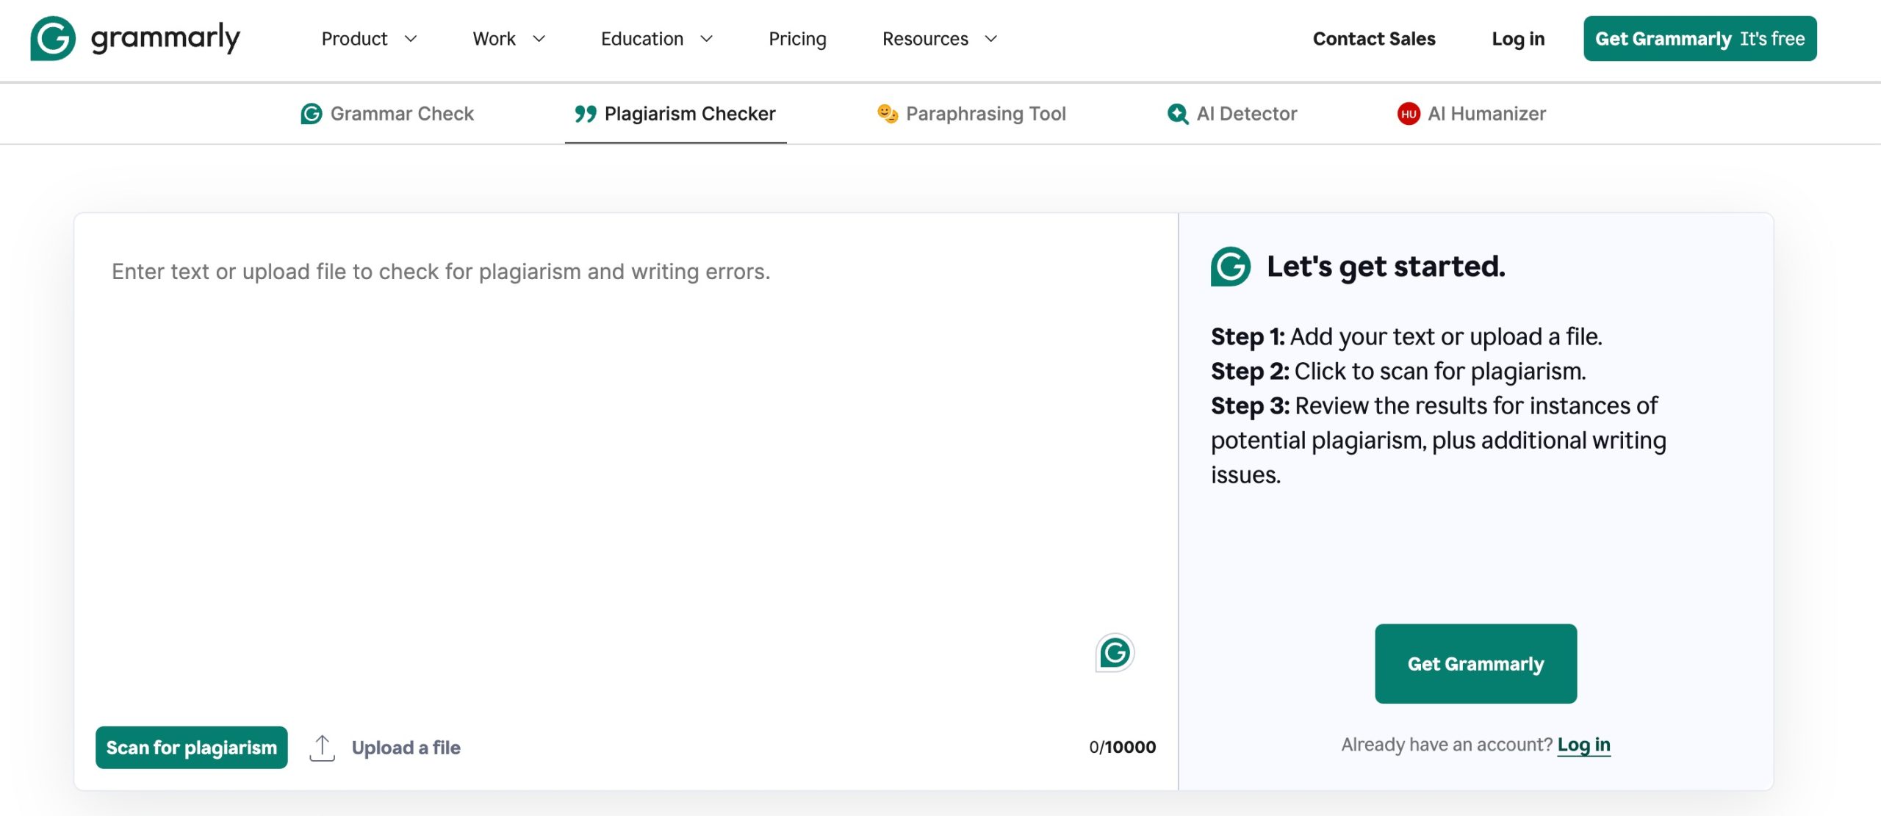Open the Grammar Check icon tab
The image size is (1881, 816).
coord(312,114)
